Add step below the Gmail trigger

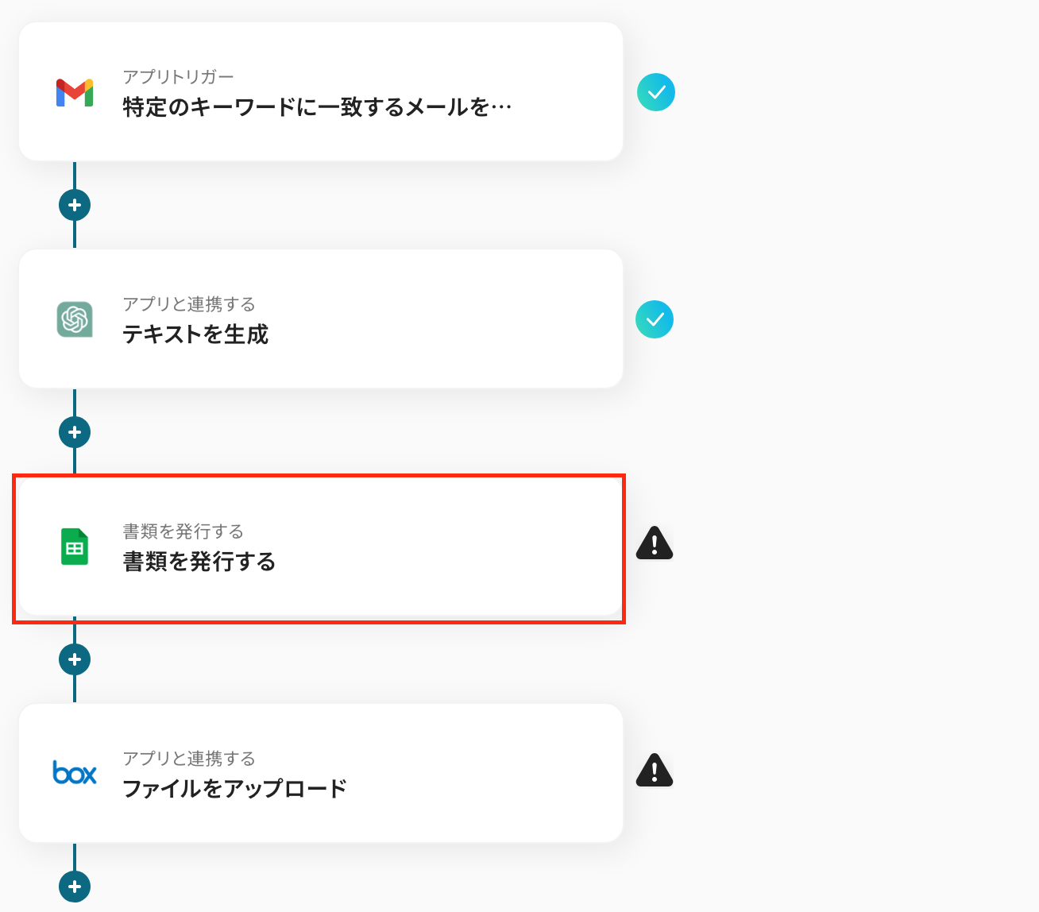tap(75, 205)
